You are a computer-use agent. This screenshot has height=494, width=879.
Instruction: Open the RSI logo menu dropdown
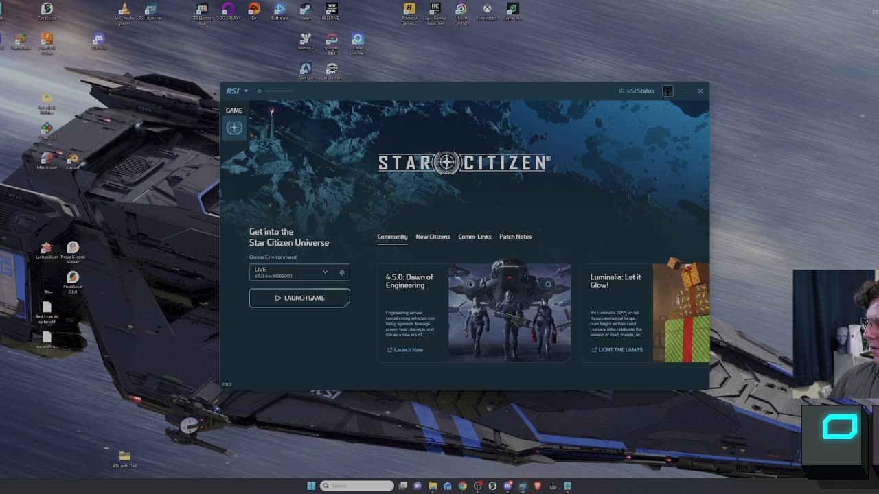pyautogui.click(x=237, y=91)
